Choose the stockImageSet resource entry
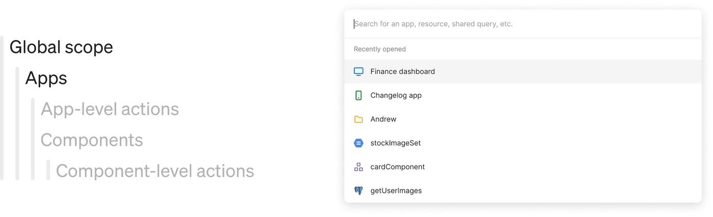Viewport: 713px width, 217px height. coord(395,143)
